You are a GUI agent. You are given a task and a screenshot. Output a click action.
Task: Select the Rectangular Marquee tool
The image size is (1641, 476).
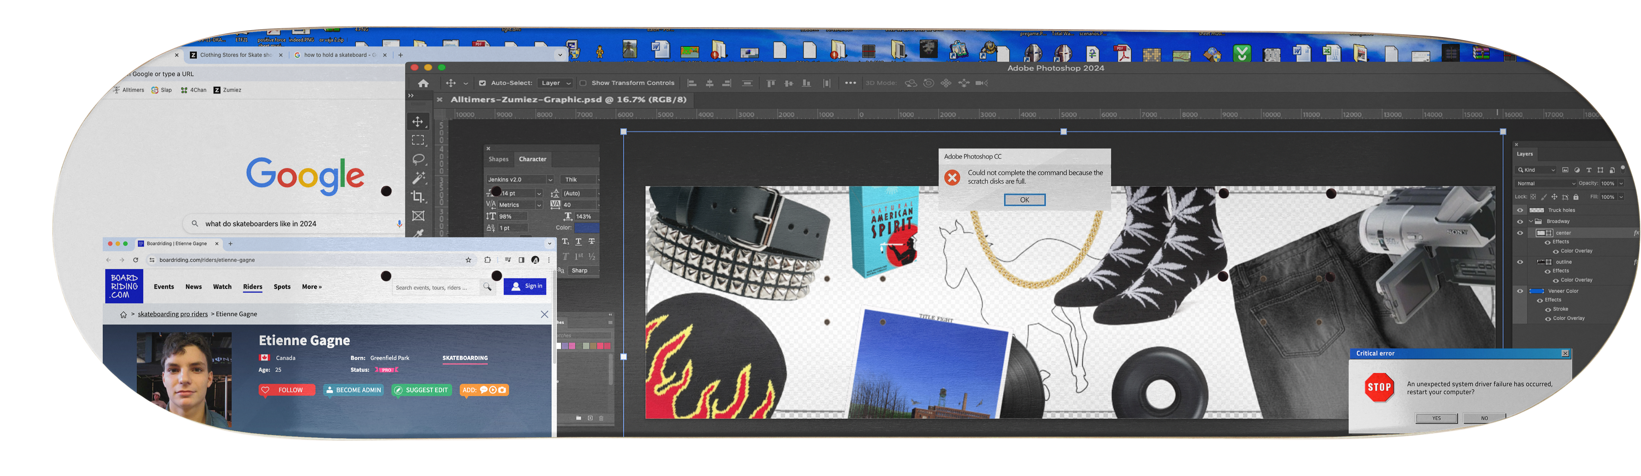(418, 140)
